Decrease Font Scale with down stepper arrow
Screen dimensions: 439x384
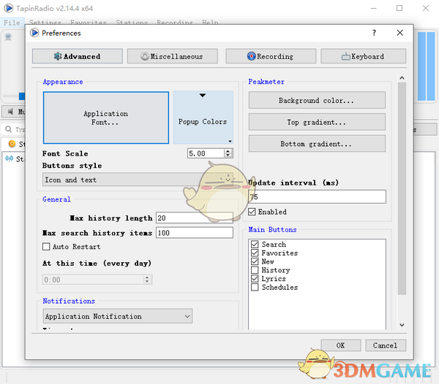228,155
